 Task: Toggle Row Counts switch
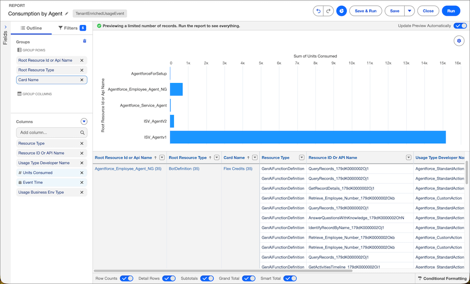126,278
